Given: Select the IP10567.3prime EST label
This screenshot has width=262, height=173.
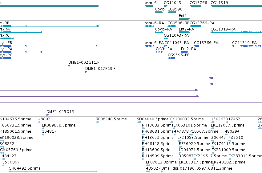Looking at the screenshot, I should 204,131.
